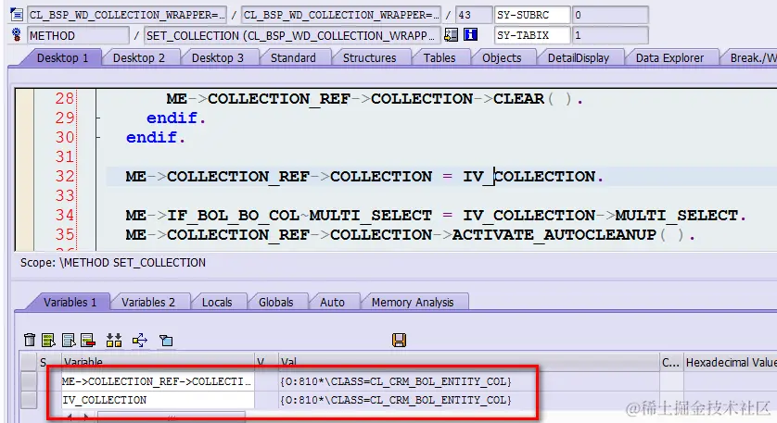The width and height of the screenshot is (777, 423).
Task: Click the IV_COLLECTION variable name cell
Action: click(x=158, y=400)
